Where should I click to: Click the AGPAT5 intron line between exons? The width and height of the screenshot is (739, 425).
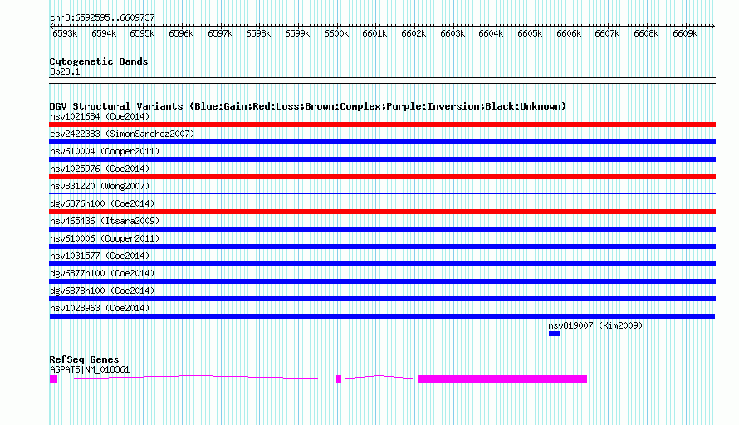tap(197, 376)
